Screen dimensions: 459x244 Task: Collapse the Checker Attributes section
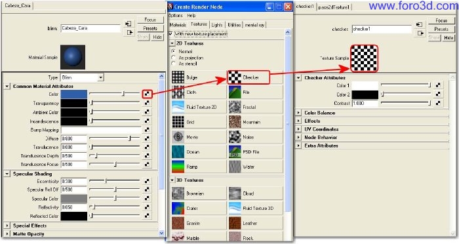click(298, 77)
